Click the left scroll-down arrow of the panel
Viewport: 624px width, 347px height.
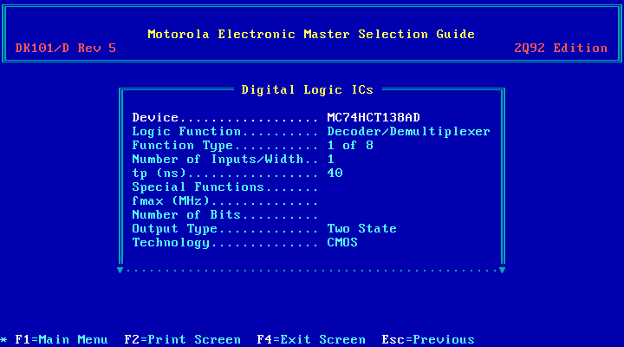pyautogui.click(x=120, y=270)
